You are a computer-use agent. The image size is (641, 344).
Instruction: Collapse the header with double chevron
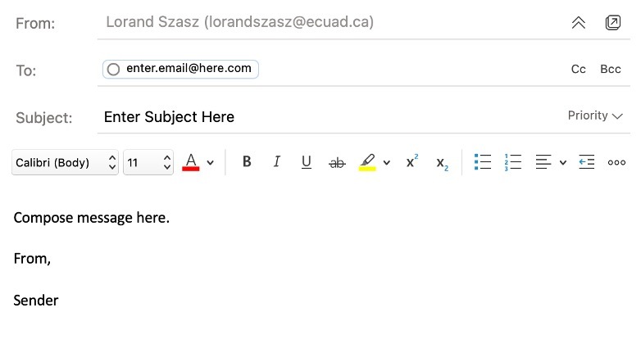579,22
